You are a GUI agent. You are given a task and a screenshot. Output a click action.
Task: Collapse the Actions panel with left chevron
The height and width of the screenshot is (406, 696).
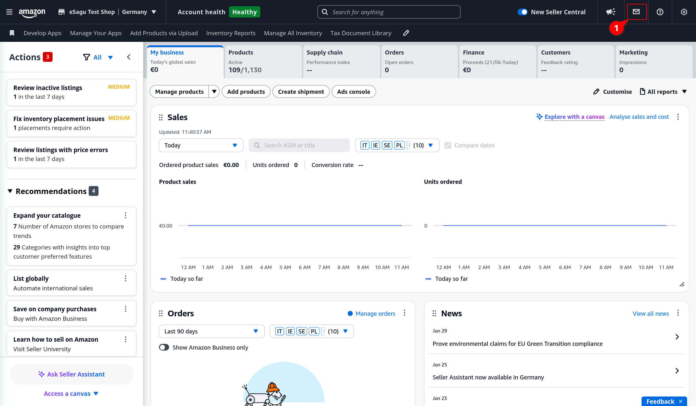point(129,57)
